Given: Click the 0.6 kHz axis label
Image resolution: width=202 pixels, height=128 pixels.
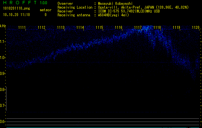Looking at the screenshot, I should coord(2,122).
